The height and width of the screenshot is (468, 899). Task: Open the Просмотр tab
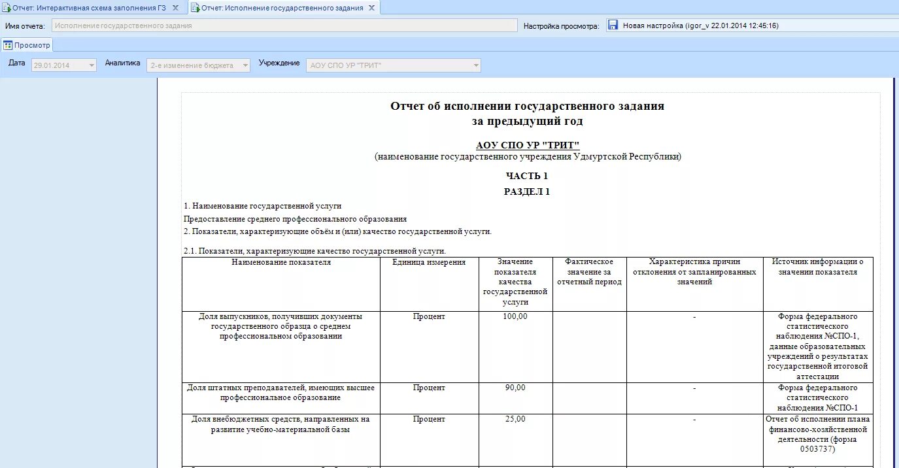[x=27, y=45]
